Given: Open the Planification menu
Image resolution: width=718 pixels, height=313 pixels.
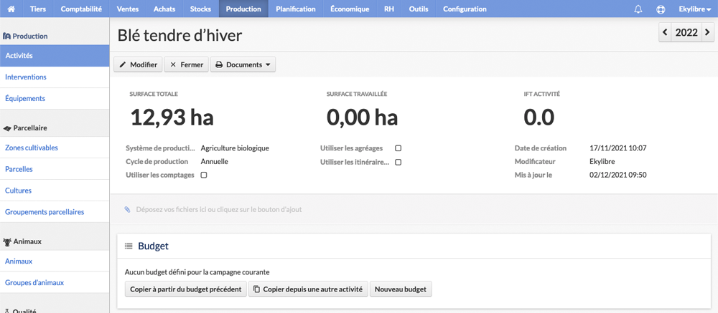Looking at the screenshot, I should point(296,9).
